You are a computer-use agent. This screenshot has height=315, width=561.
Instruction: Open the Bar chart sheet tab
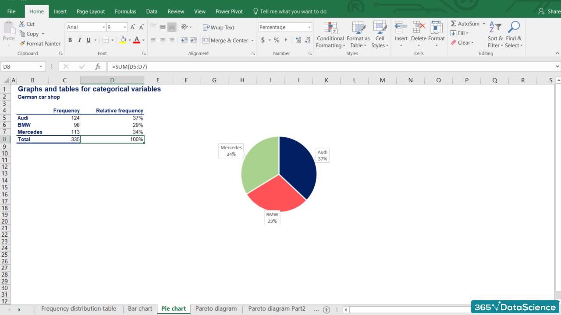pos(140,308)
